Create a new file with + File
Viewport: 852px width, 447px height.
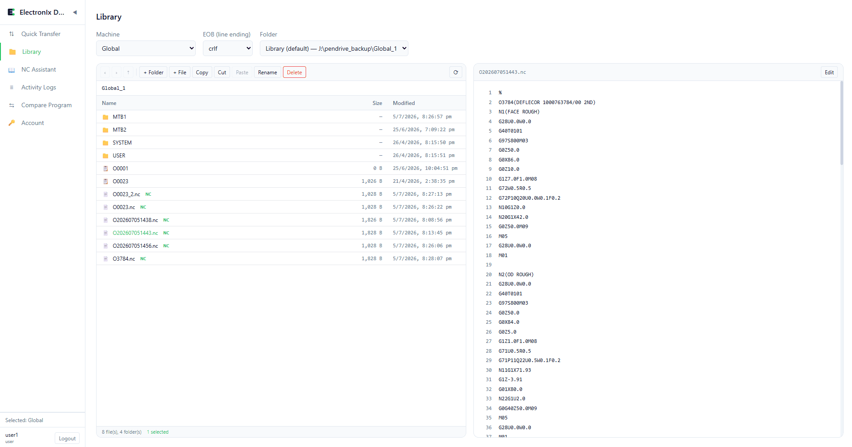pyautogui.click(x=180, y=72)
